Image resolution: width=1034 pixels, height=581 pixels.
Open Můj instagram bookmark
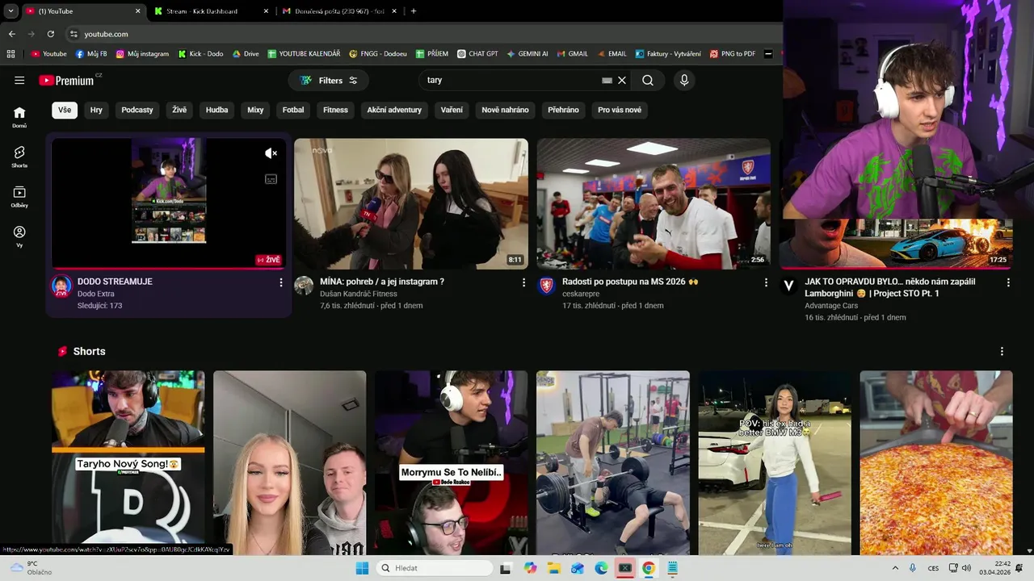click(142, 54)
